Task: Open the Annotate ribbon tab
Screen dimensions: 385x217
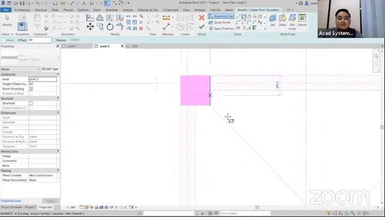Action: (111, 10)
